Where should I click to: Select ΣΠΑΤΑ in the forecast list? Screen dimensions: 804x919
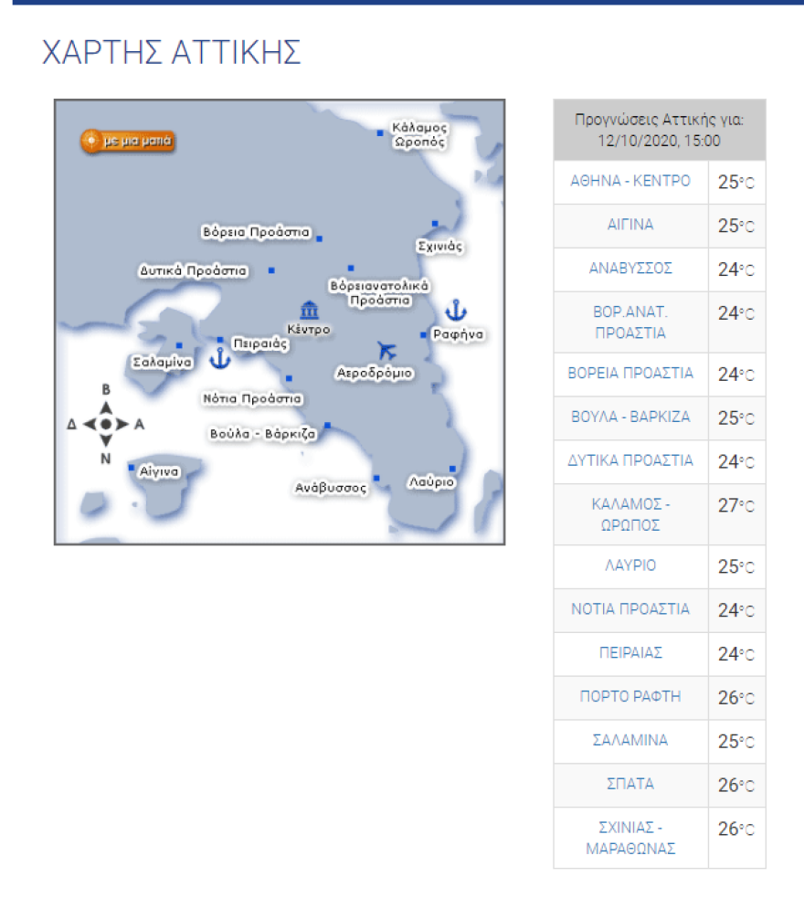click(630, 785)
